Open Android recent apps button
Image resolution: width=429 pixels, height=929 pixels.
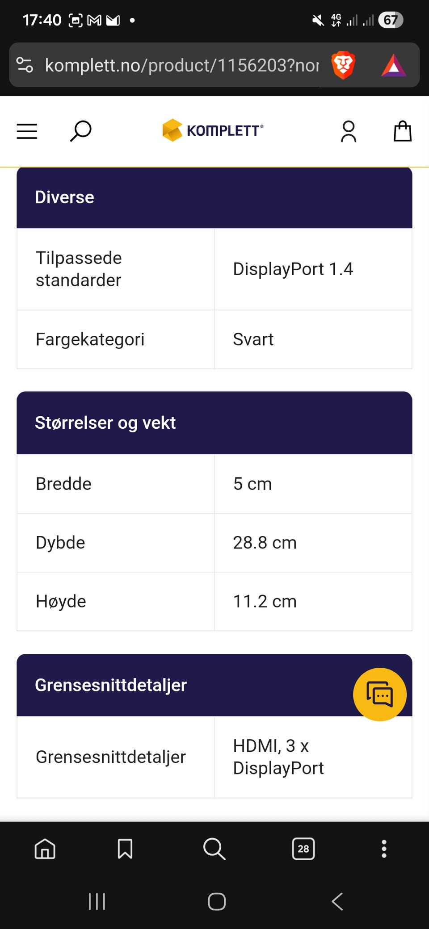[x=97, y=901]
